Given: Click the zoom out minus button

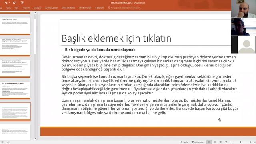Looking at the screenshot, I should pyautogui.click(x=230, y=142).
